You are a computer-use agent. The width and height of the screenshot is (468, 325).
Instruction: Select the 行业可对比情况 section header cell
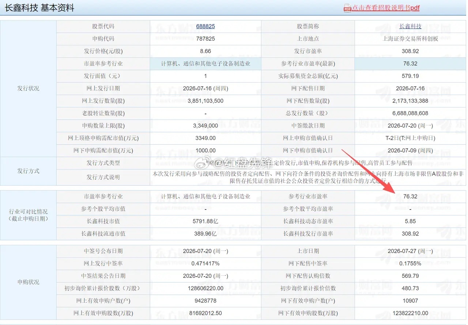coord(28,215)
